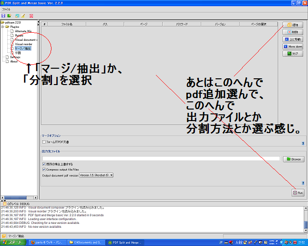Click the sidebar collapse left arrow on divider
308x246 pixels.
(x=38, y=22)
